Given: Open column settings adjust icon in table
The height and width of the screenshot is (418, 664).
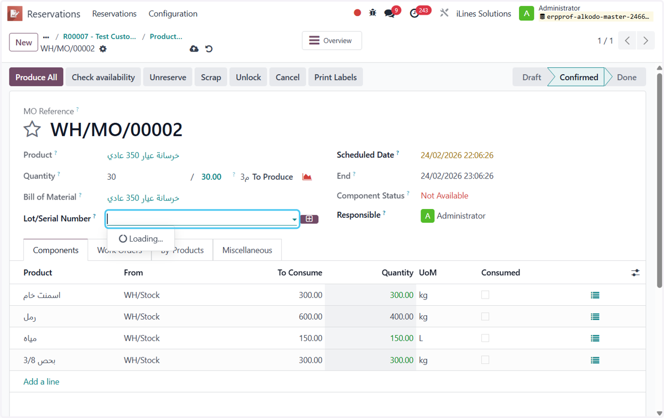Looking at the screenshot, I should point(635,273).
